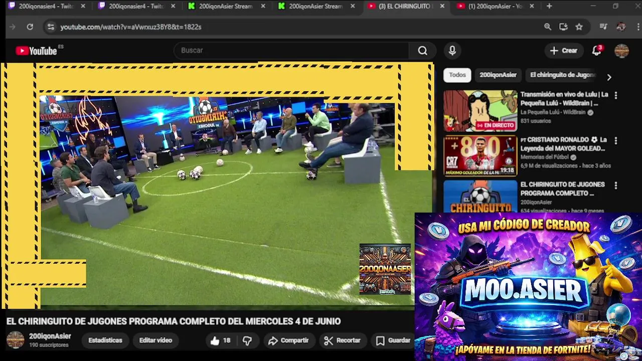
Task: Open the 200iqonAsier channel name under the video title
Action: pyautogui.click(x=50, y=336)
